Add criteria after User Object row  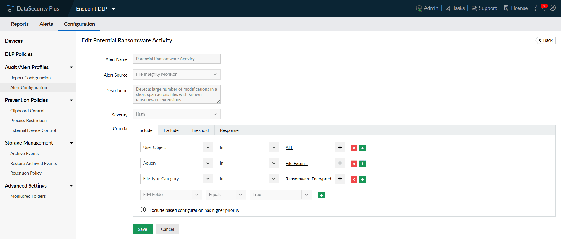point(363,148)
